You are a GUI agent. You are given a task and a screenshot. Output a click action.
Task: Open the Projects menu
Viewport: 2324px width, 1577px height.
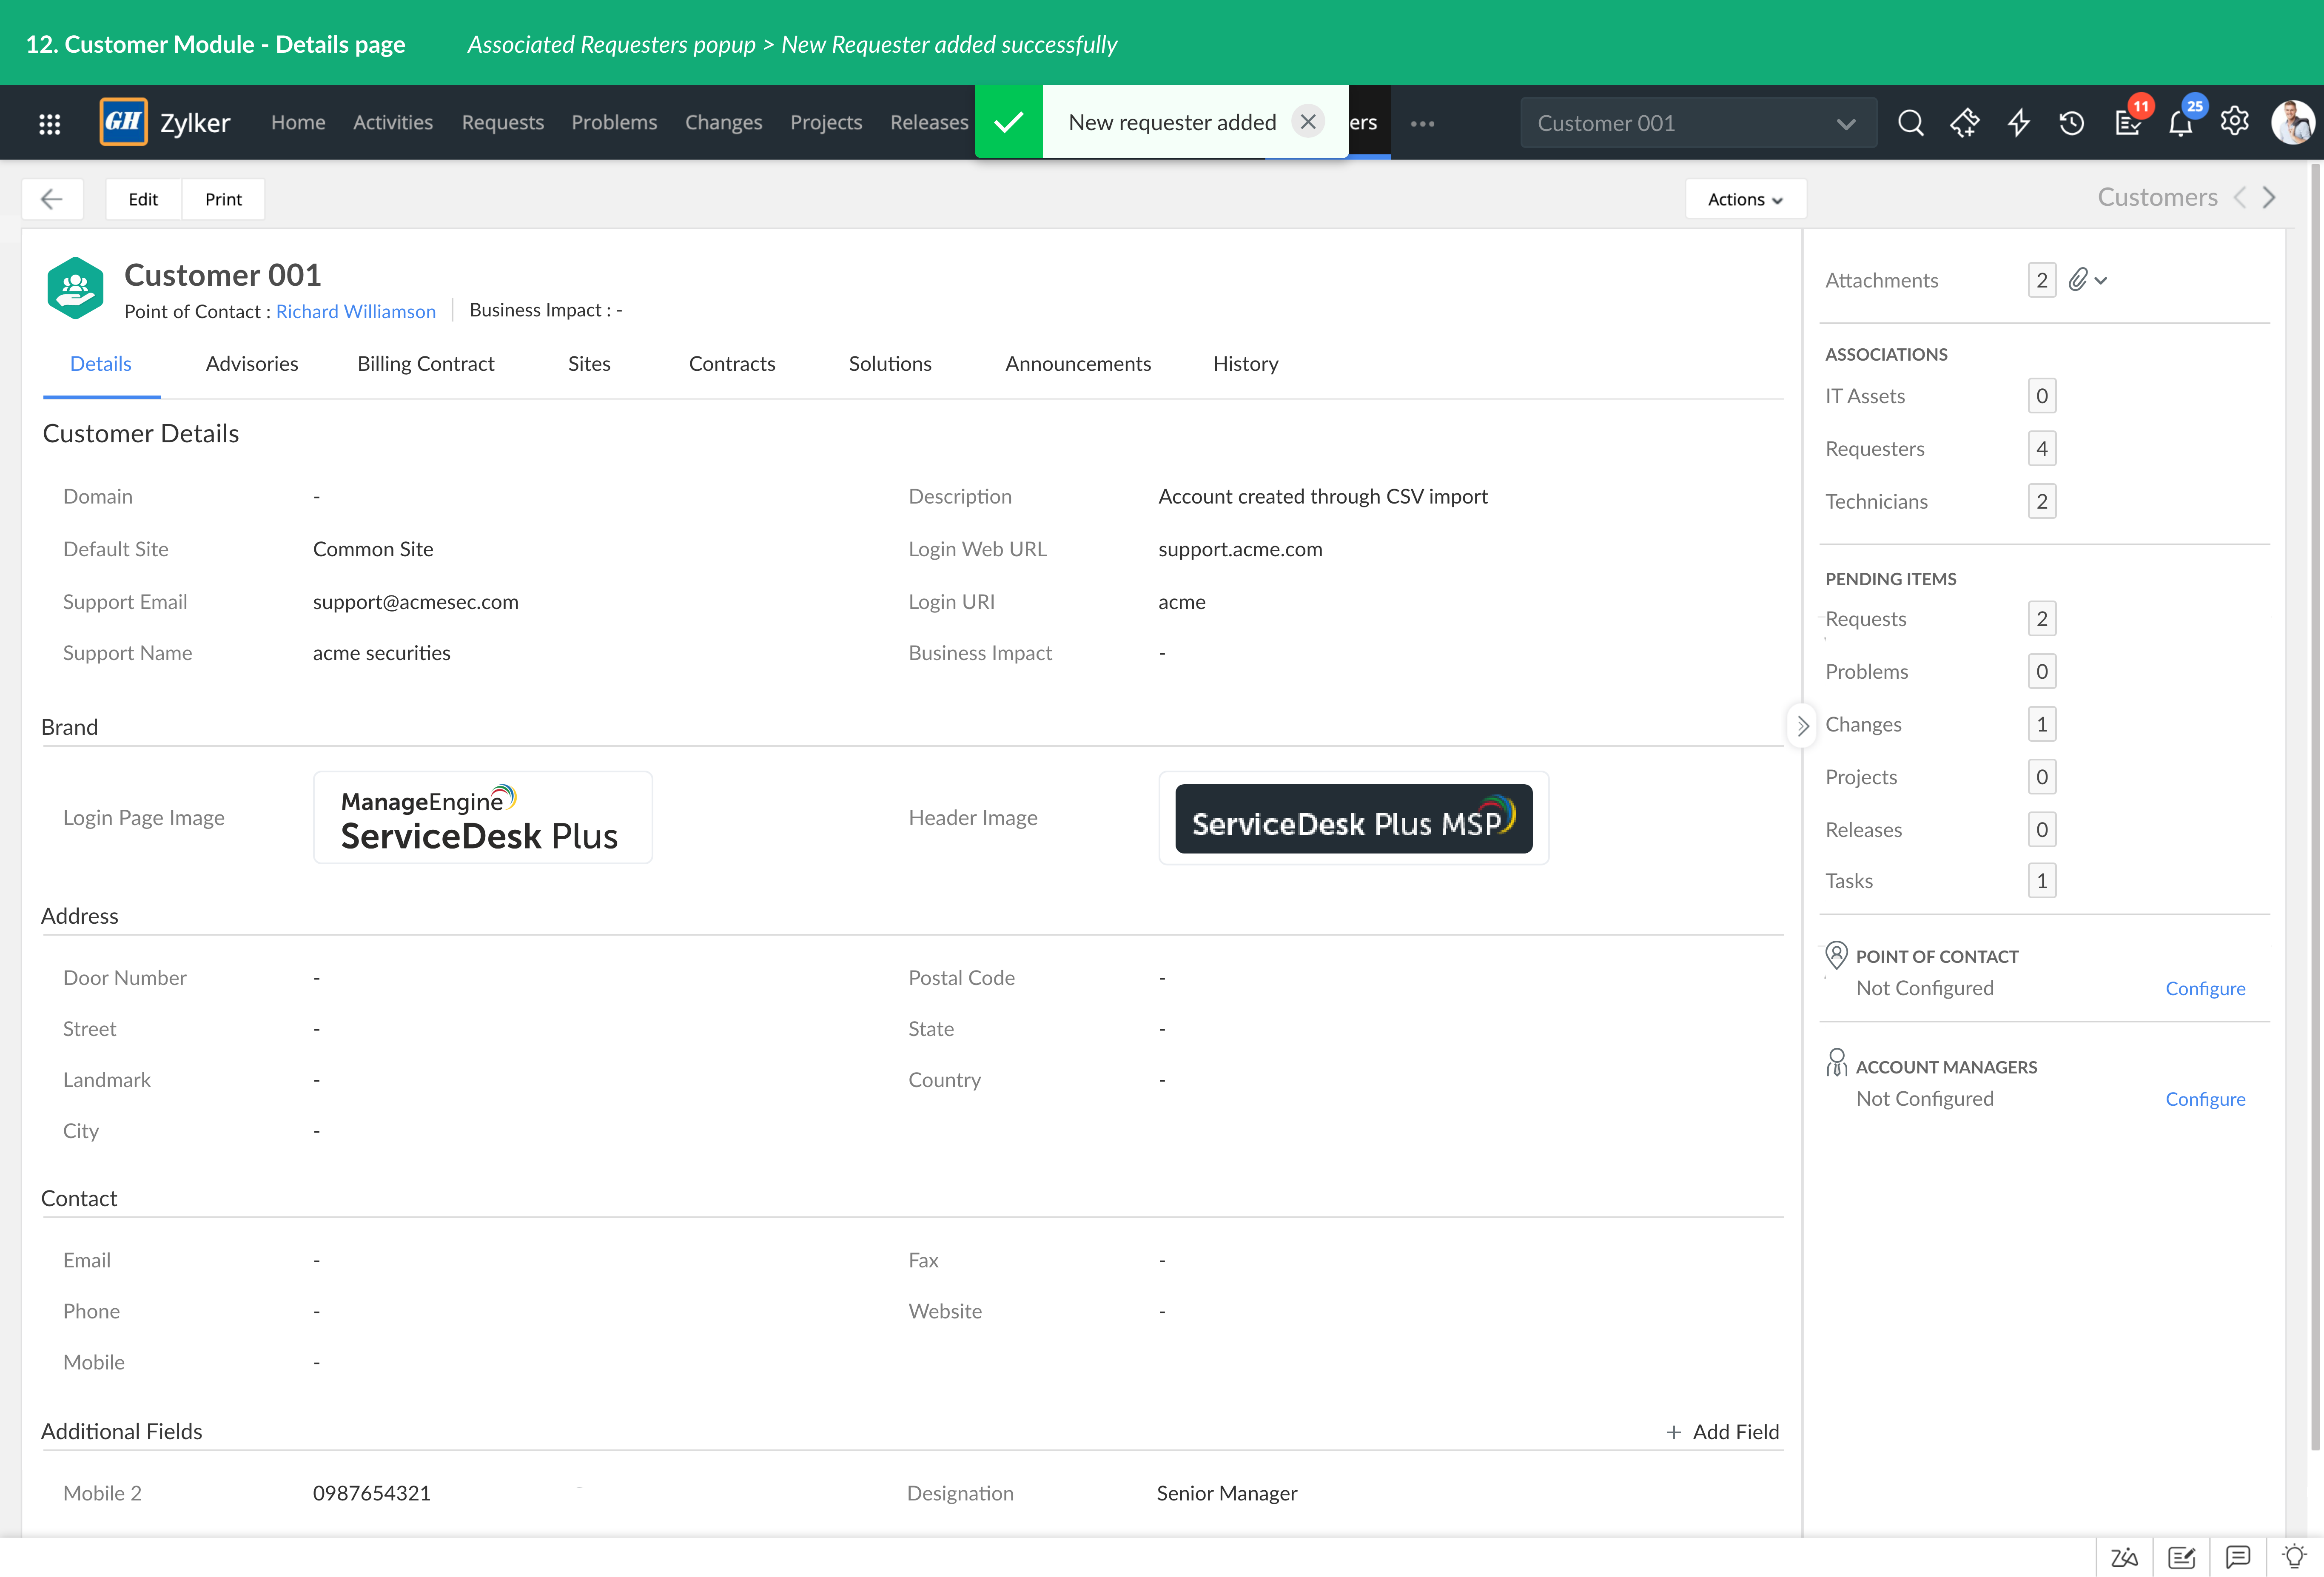826,122
